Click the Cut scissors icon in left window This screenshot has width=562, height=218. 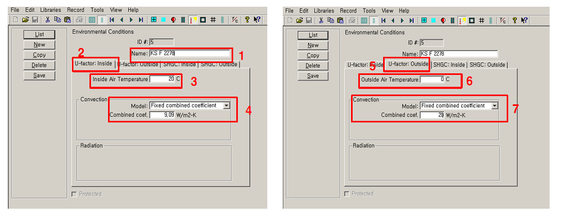(48, 20)
